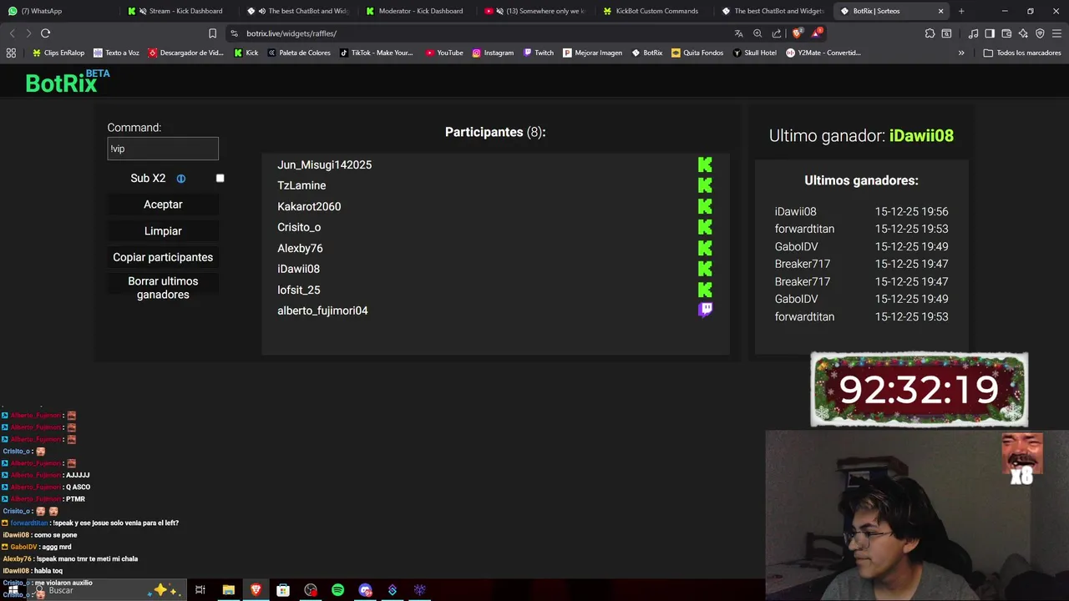Click the Kick icon beside Alexby76
Viewport: 1069px width, 601px height.
point(705,248)
